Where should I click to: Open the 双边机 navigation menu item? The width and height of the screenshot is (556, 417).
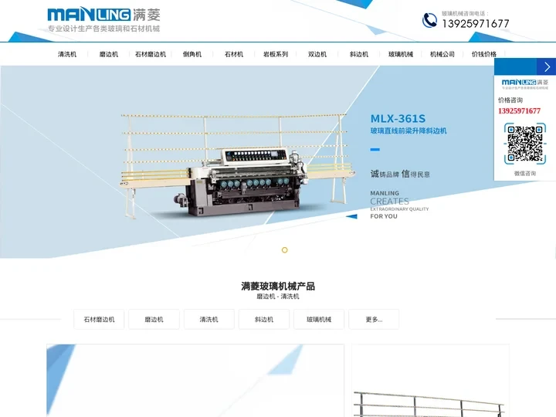tap(317, 54)
